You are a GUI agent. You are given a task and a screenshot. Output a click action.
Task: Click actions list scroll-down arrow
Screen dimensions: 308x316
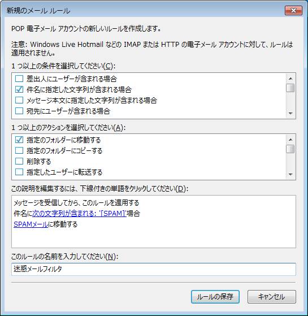coord(290,174)
